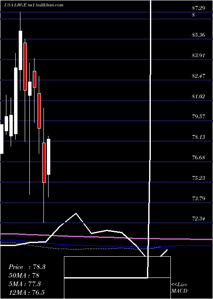This screenshot has width=213, height=299.
Task: Click the 75.23 price axis label
Action: pyautogui.click(x=199, y=178)
